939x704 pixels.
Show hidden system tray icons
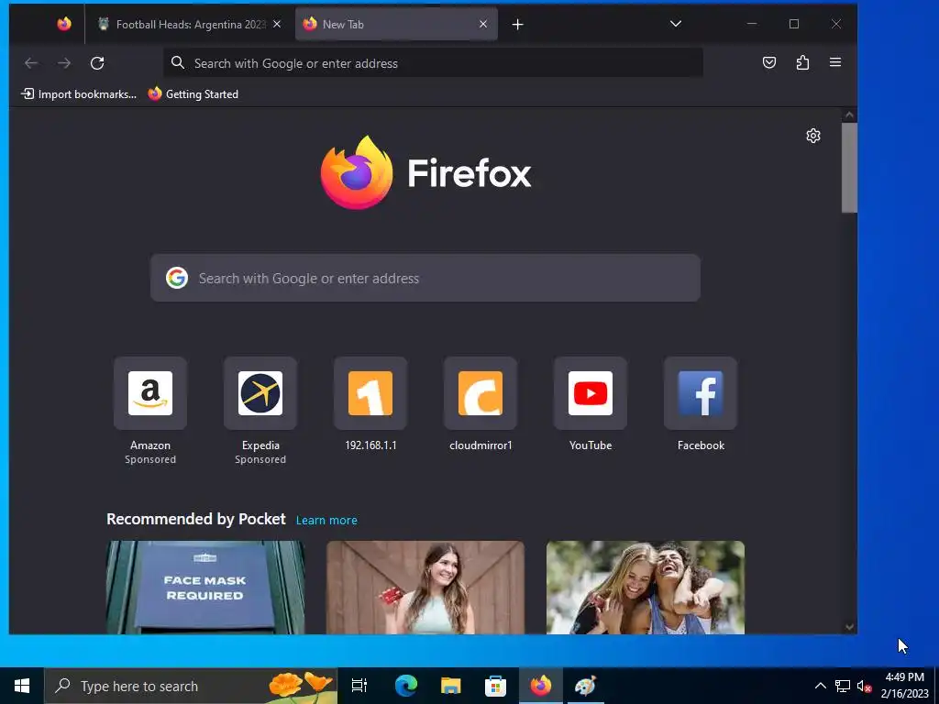pos(821,686)
